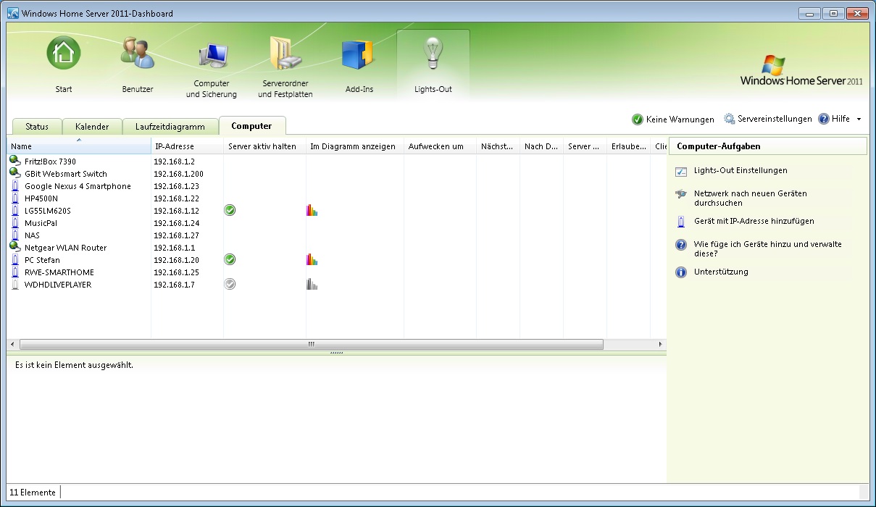
Task: Click the MusicPal device icon
Action: pos(15,222)
